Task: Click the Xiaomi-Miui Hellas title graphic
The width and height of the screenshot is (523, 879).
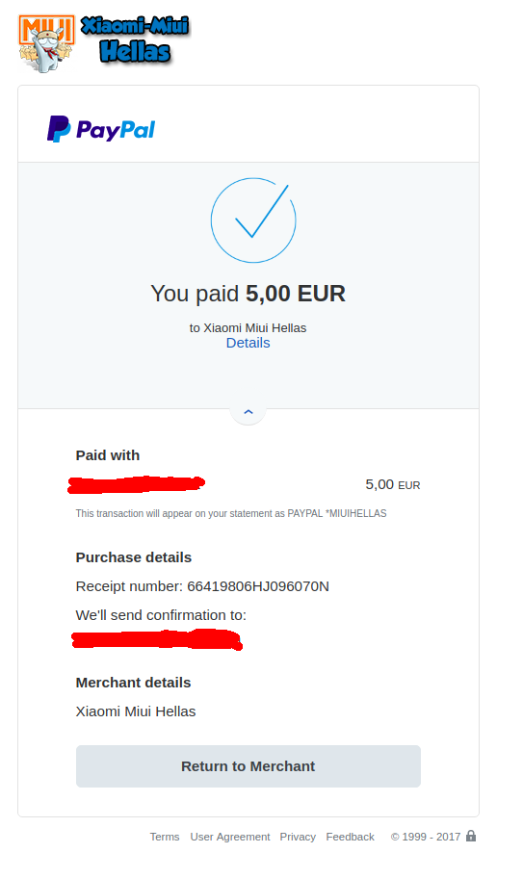Action: click(x=135, y=39)
